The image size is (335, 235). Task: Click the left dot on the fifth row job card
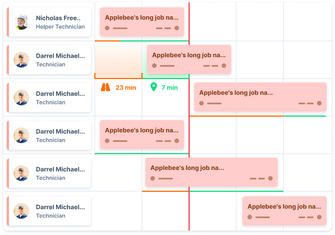153,178
